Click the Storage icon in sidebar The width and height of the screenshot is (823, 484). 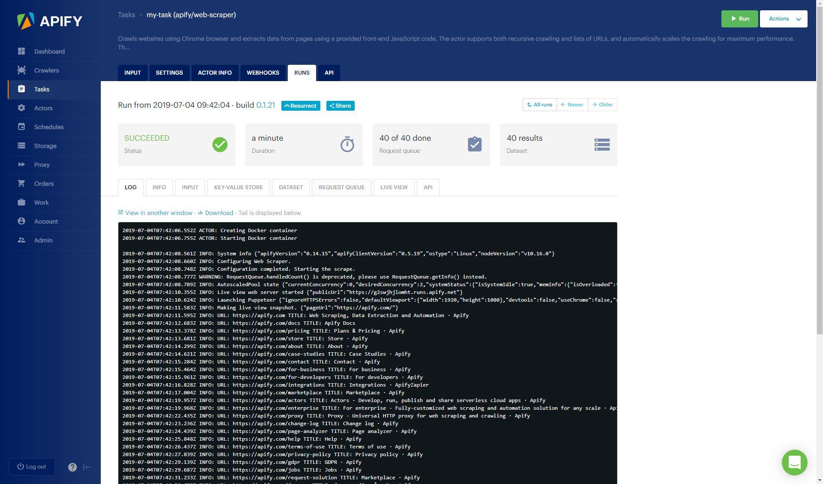[x=21, y=145]
